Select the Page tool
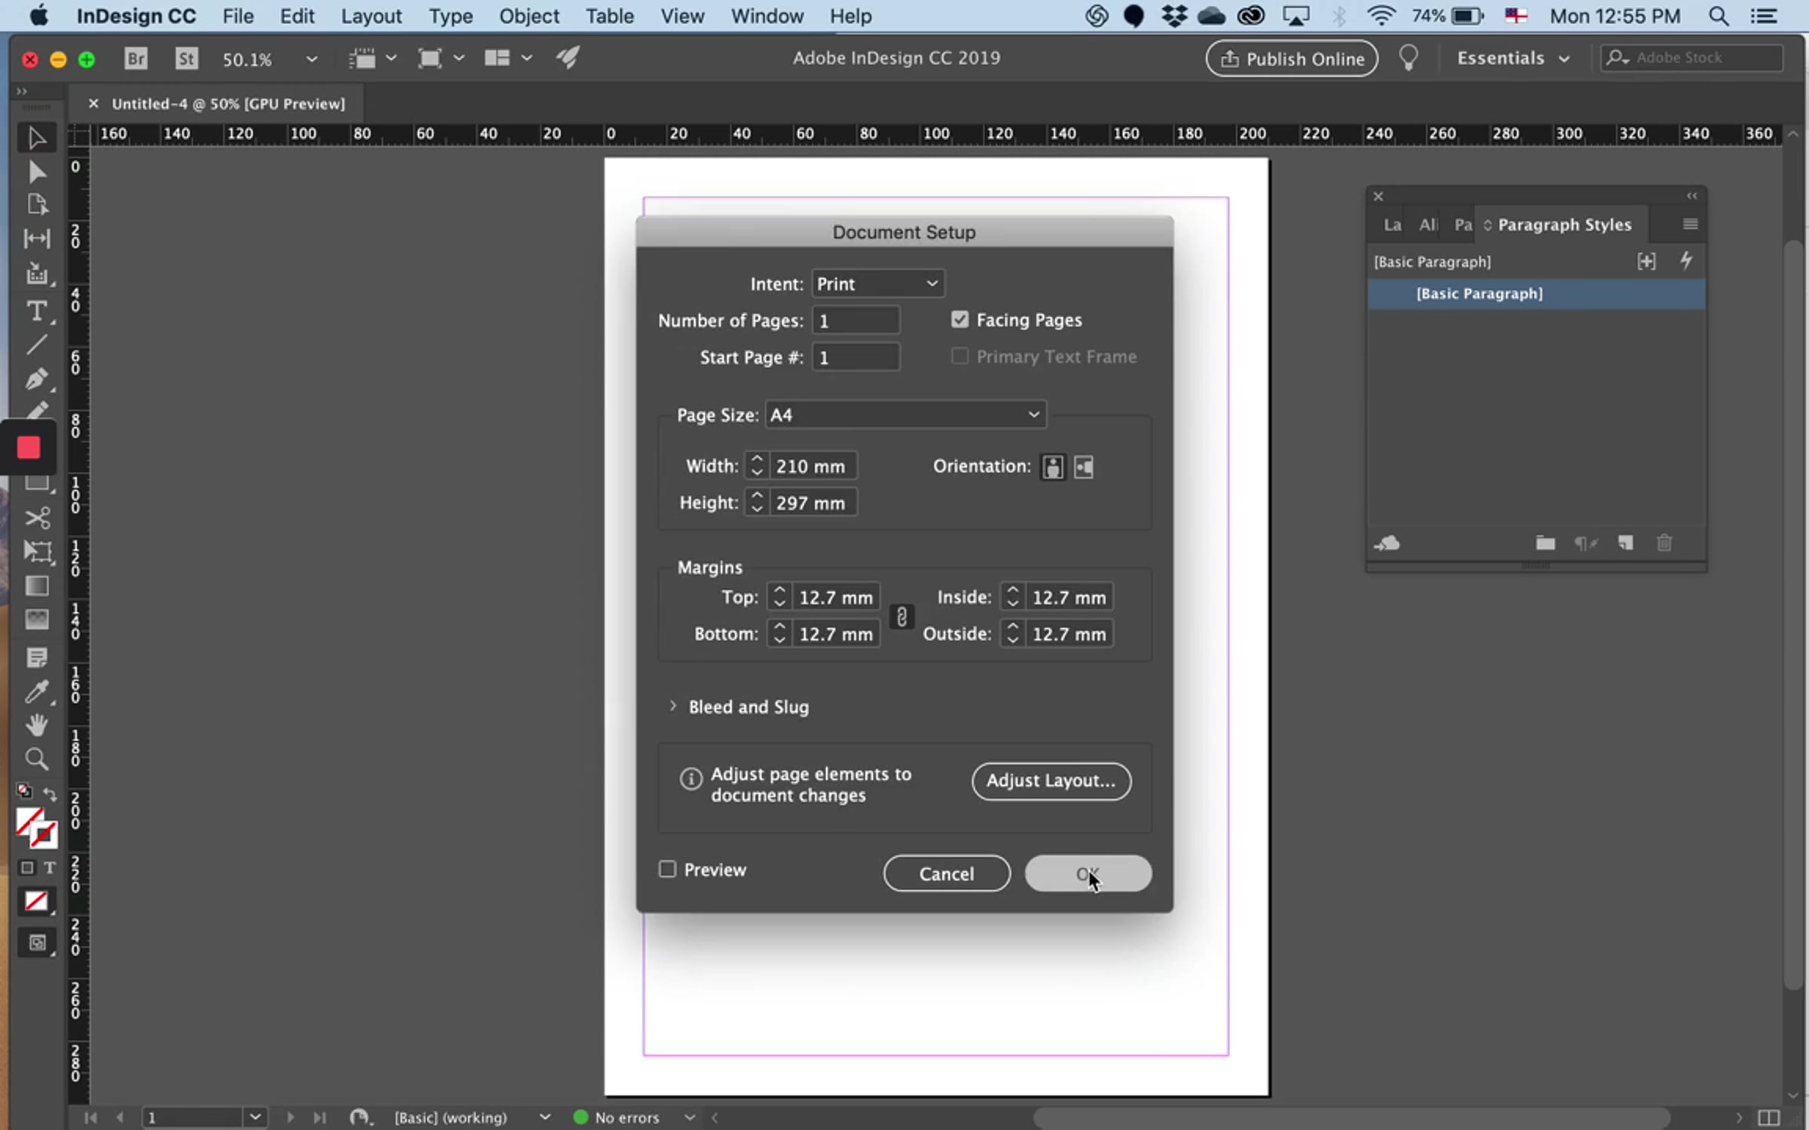Screen dimensions: 1809x1130 pyautogui.click(x=37, y=205)
